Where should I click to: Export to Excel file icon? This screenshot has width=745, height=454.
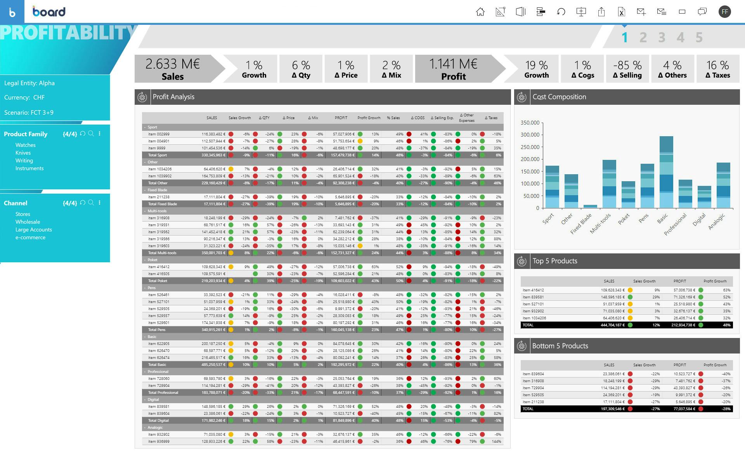[621, 12]
